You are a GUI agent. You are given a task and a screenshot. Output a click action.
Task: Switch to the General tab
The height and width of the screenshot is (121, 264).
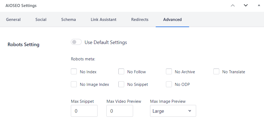[x=13, y=20]
